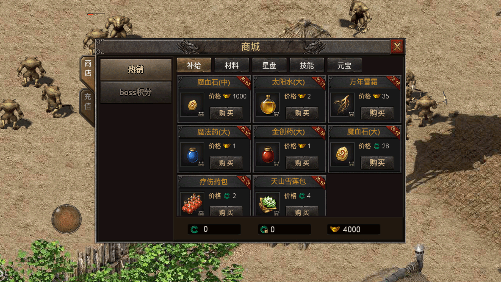Select the 热销 category

[x=136, y=69]
